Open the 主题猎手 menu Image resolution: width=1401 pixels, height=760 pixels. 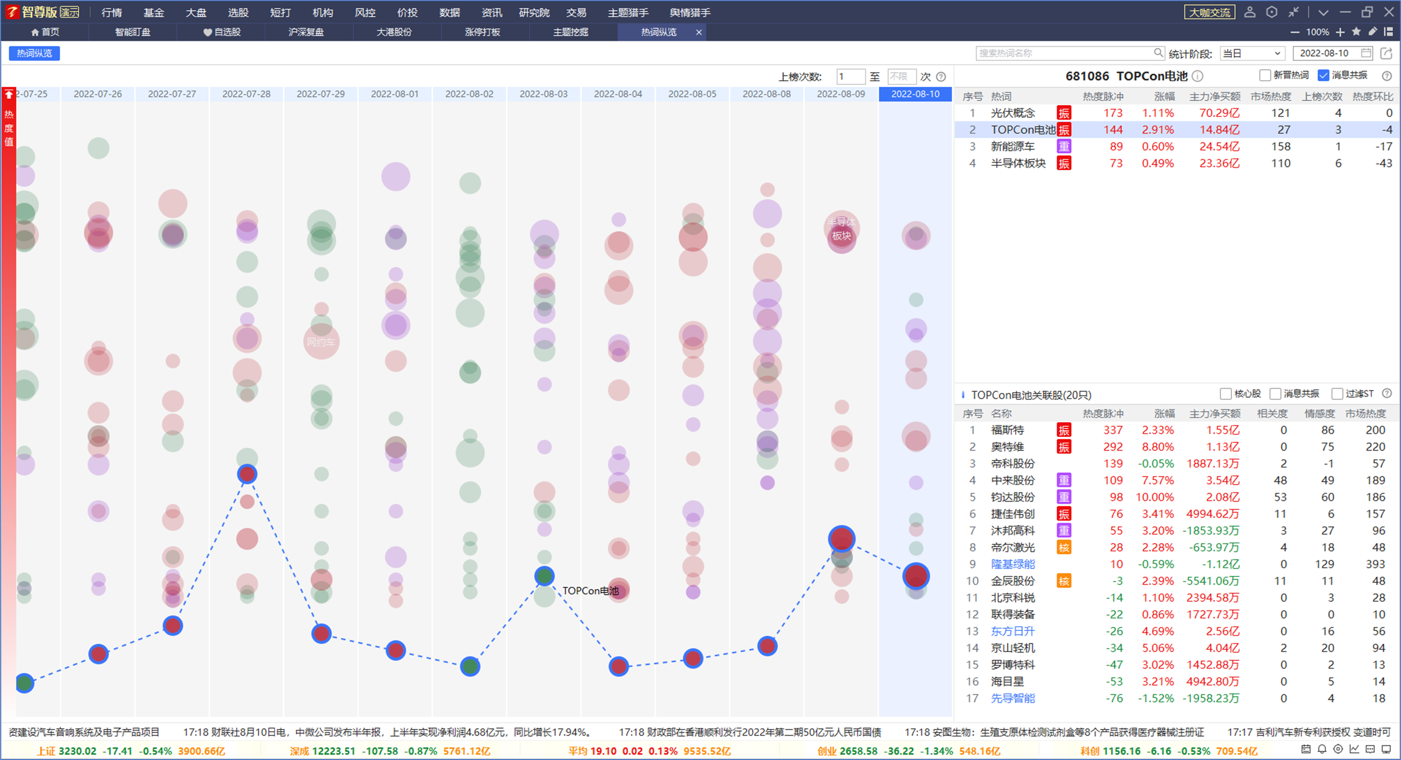pos(628,13)
